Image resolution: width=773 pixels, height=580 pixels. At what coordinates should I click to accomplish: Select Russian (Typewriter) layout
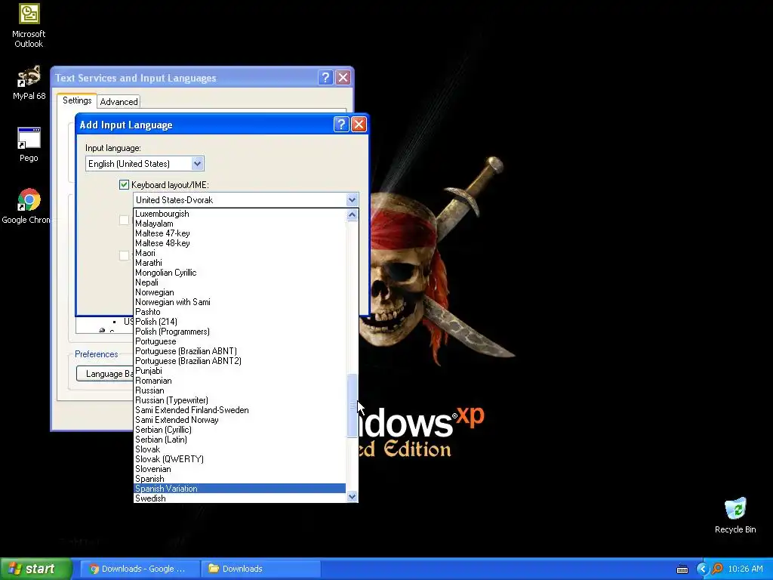pos(239,400)
